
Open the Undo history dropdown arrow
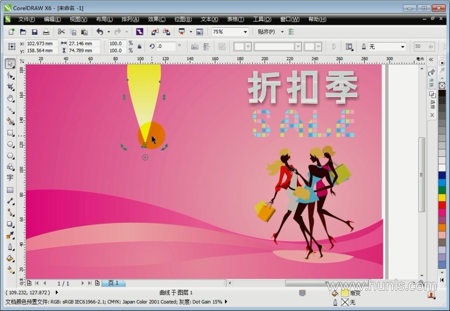point(108,32)
